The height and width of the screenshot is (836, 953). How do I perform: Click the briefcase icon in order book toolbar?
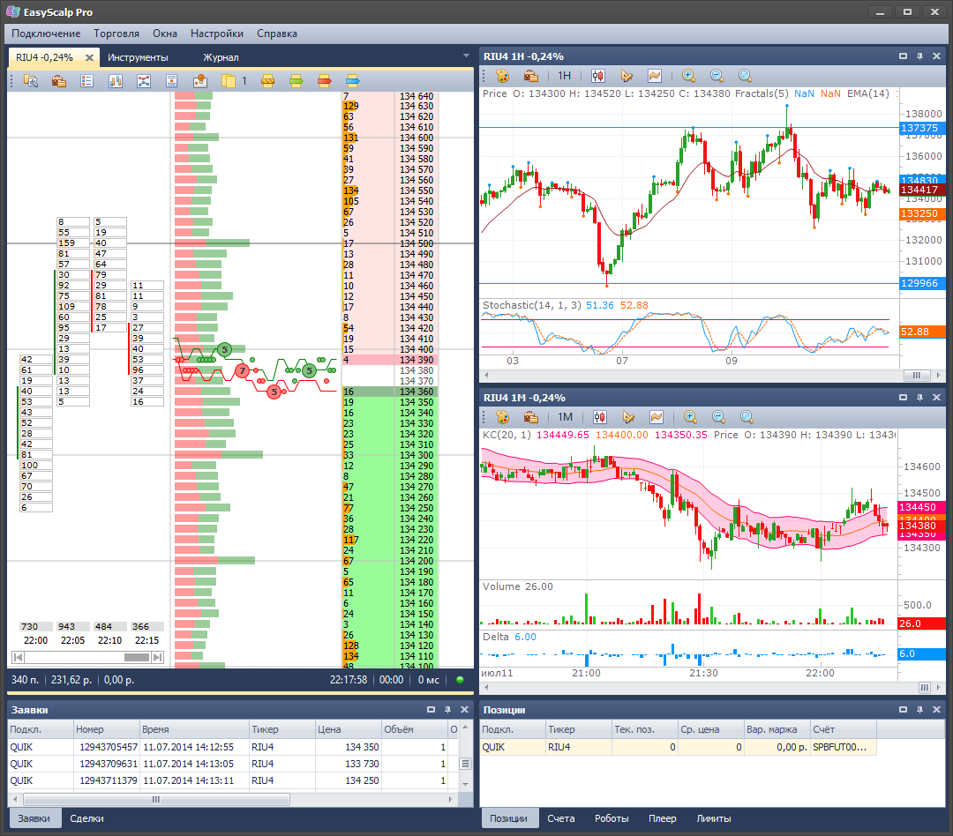pyautogui.click(x=59, y=81)
